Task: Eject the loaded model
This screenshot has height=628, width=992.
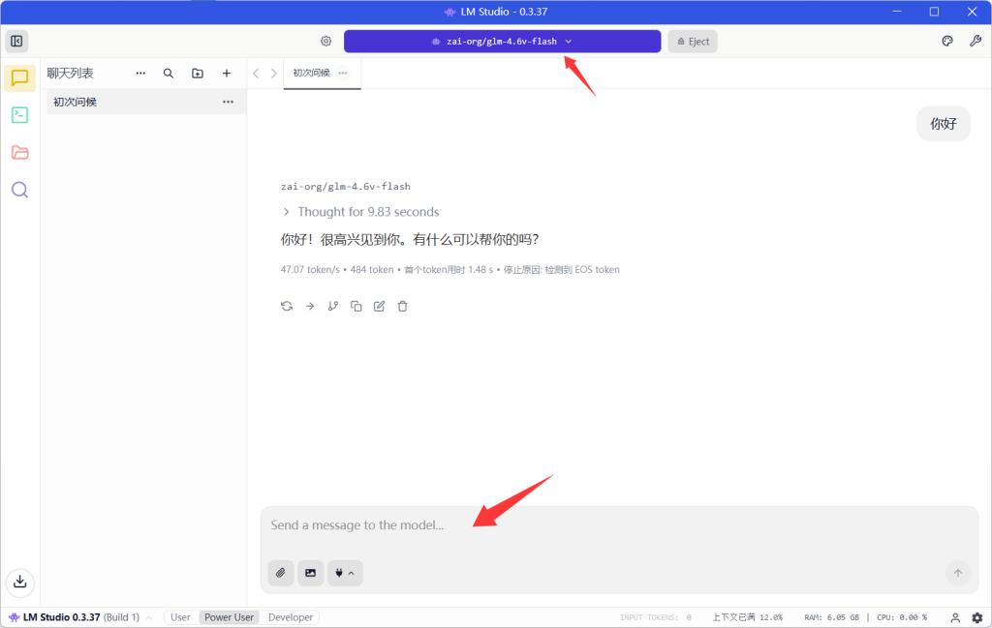Action: [693, 42]
